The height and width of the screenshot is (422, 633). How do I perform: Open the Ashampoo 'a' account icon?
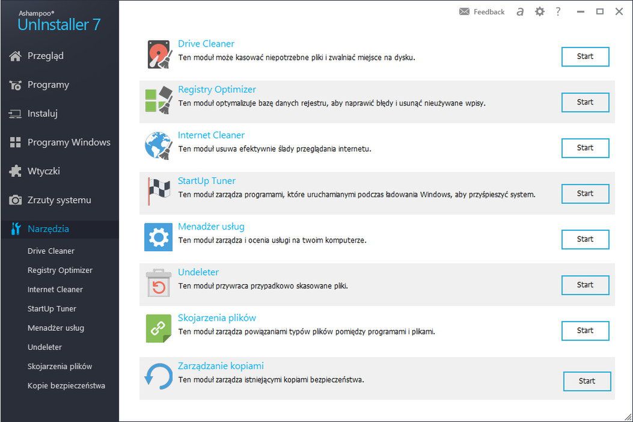(520, 11)
